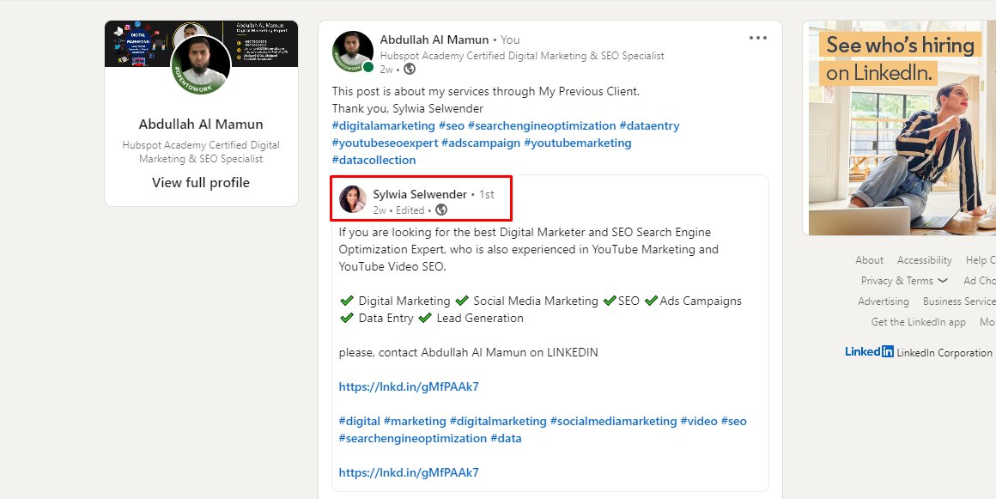996x499 pixels.
Task: Click the text 'please, contact Abdullah Al Mamun on LINKEDIN'
Action: (468, 352)
